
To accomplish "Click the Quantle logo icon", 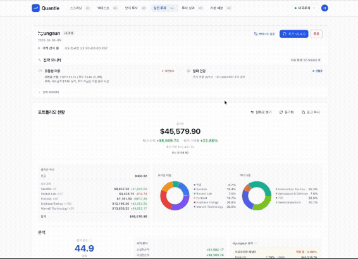I will coord(35,8).
